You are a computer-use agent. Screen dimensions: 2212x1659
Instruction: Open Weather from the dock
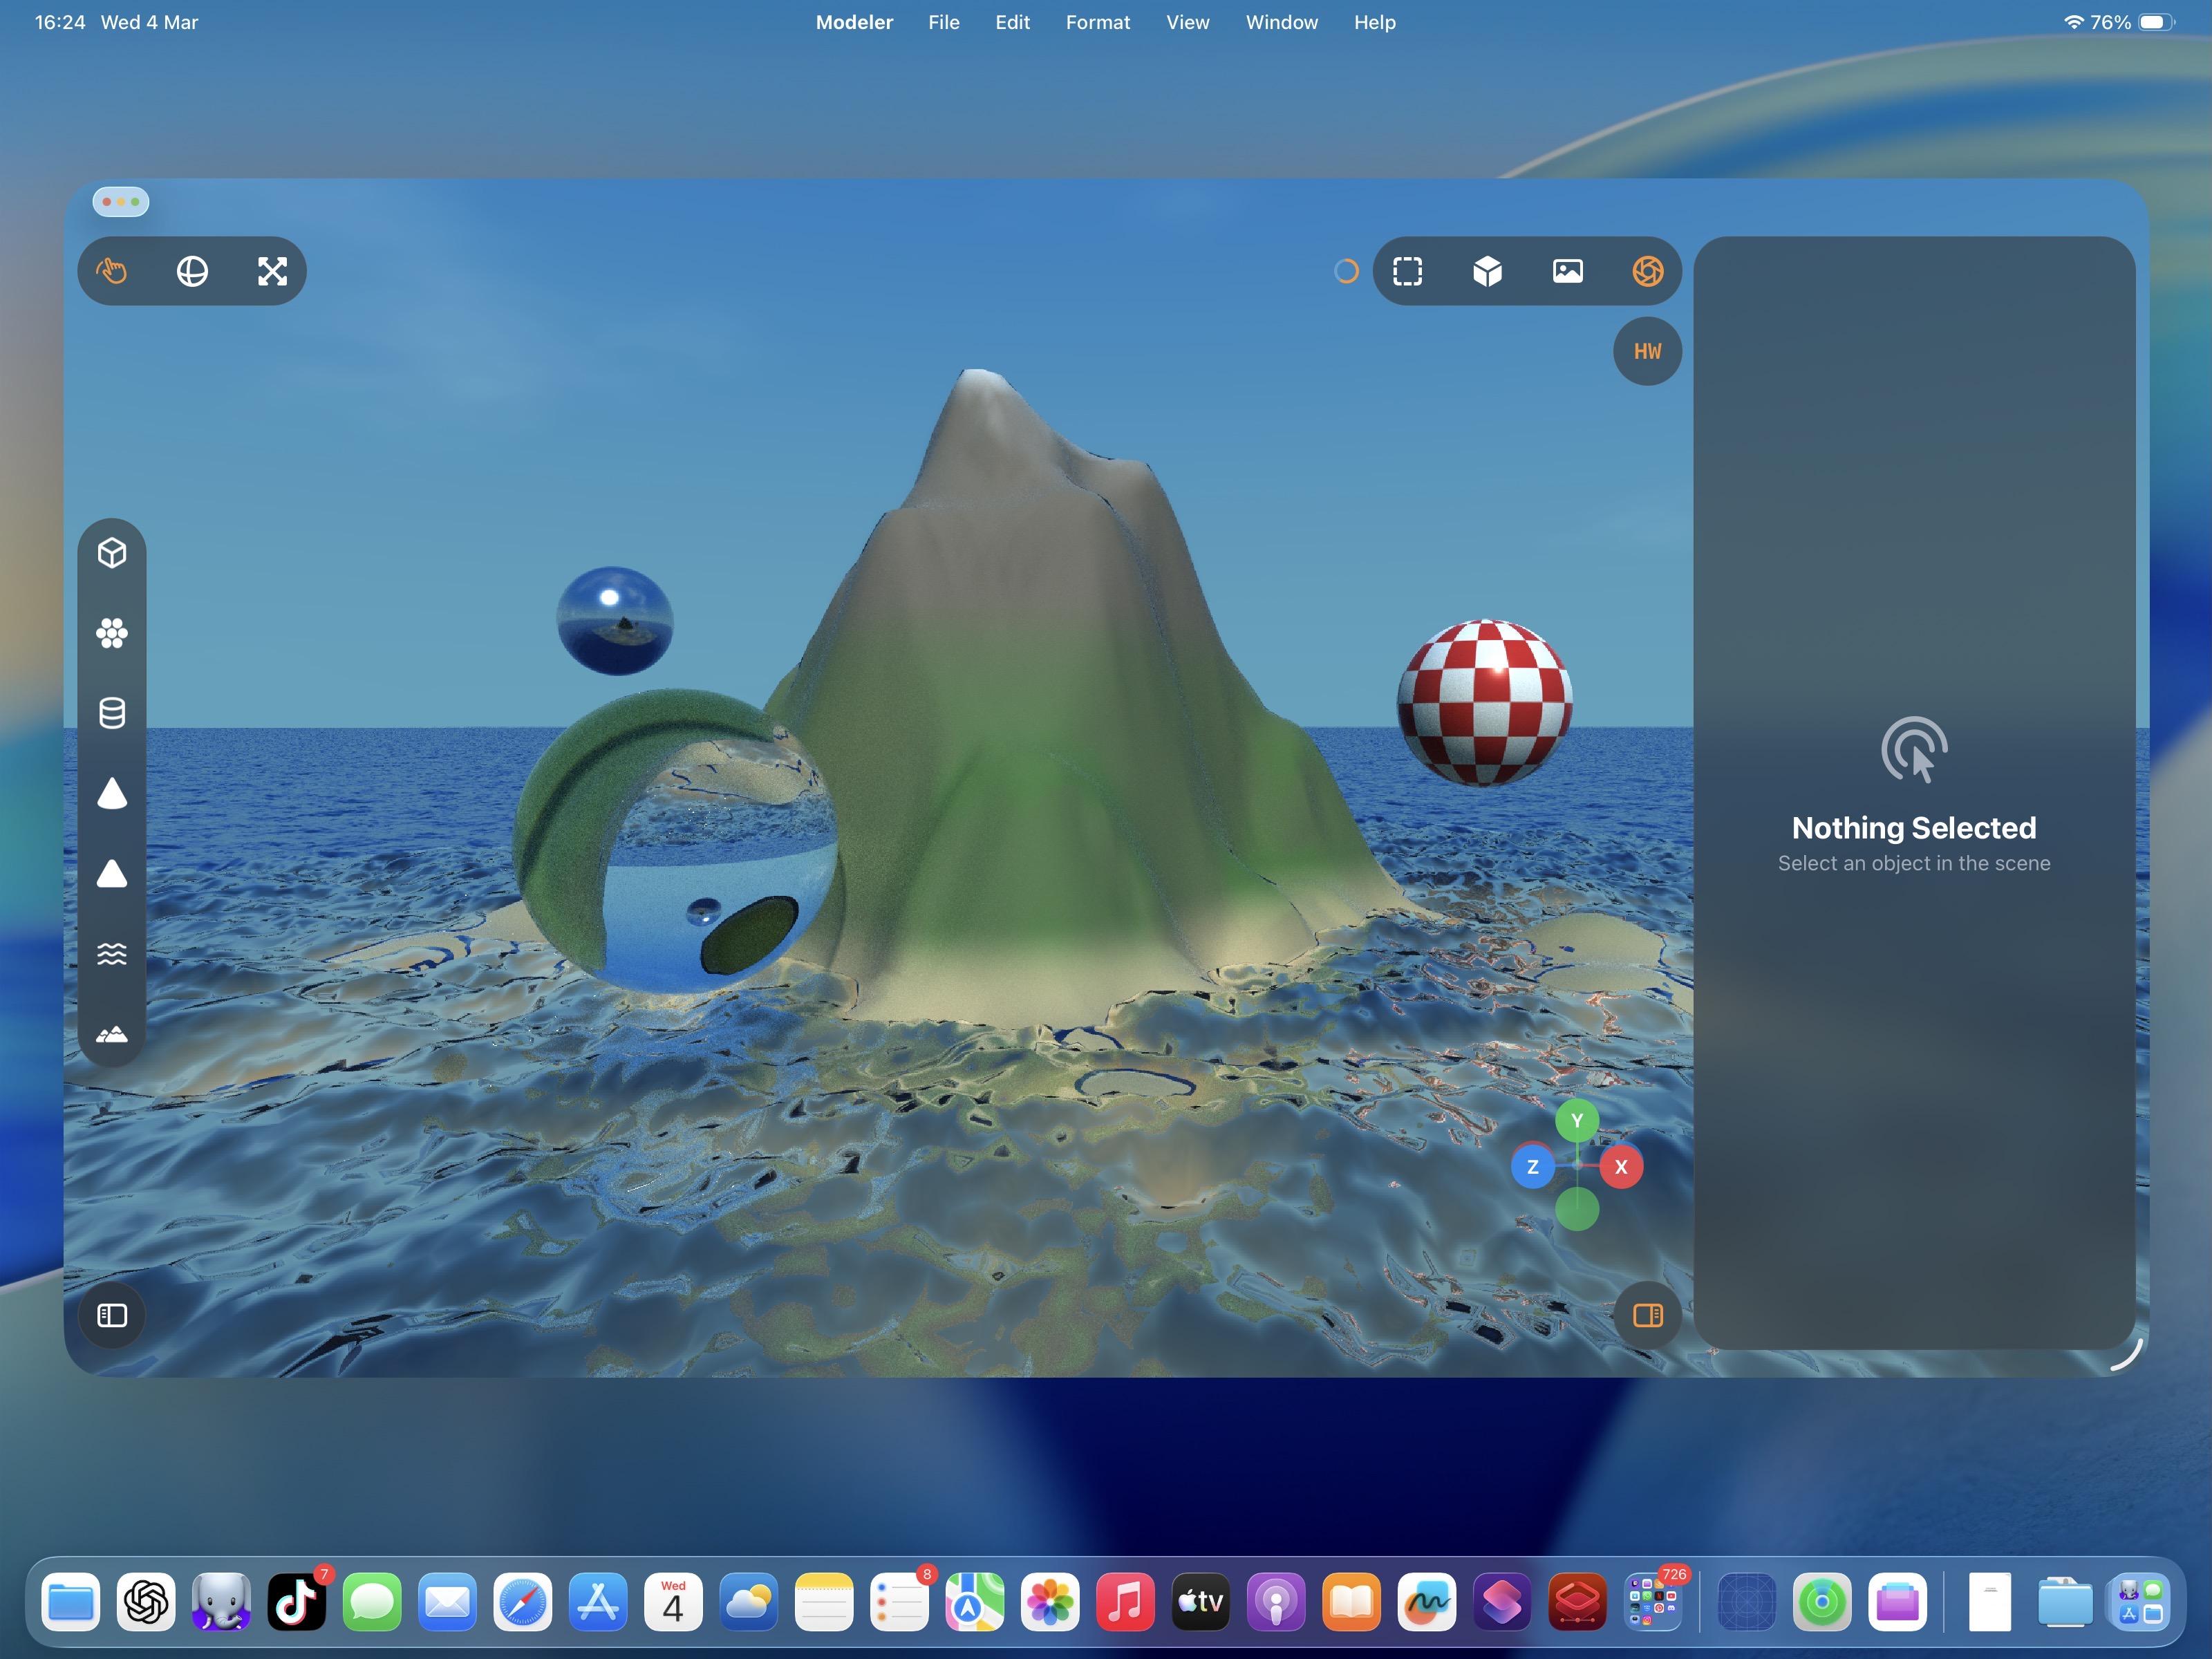click(x=749, y=1603)
